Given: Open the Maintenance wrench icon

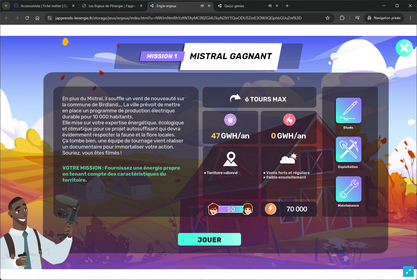Looking at the screenshot, I should pos(348,189).
